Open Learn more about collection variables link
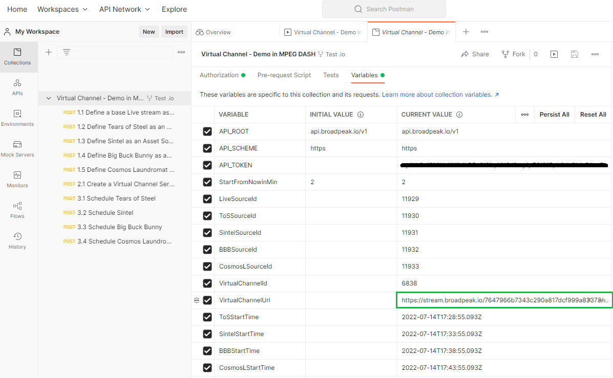This screenshot has height=378, width=613. (x=440, y=95)
